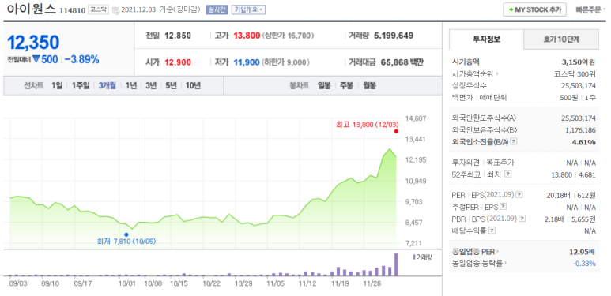Click 저가 value 11,900
Viewport: 611px width, 296px height.
tap(247, 62)
